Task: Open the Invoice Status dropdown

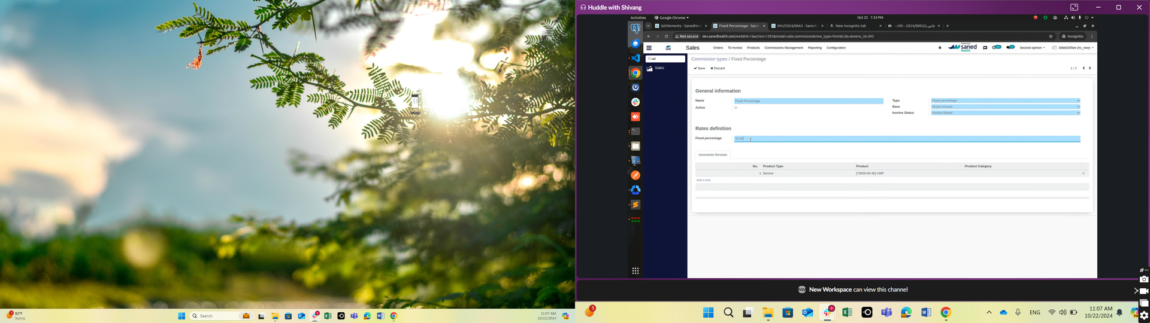Action: (1005, 112)
